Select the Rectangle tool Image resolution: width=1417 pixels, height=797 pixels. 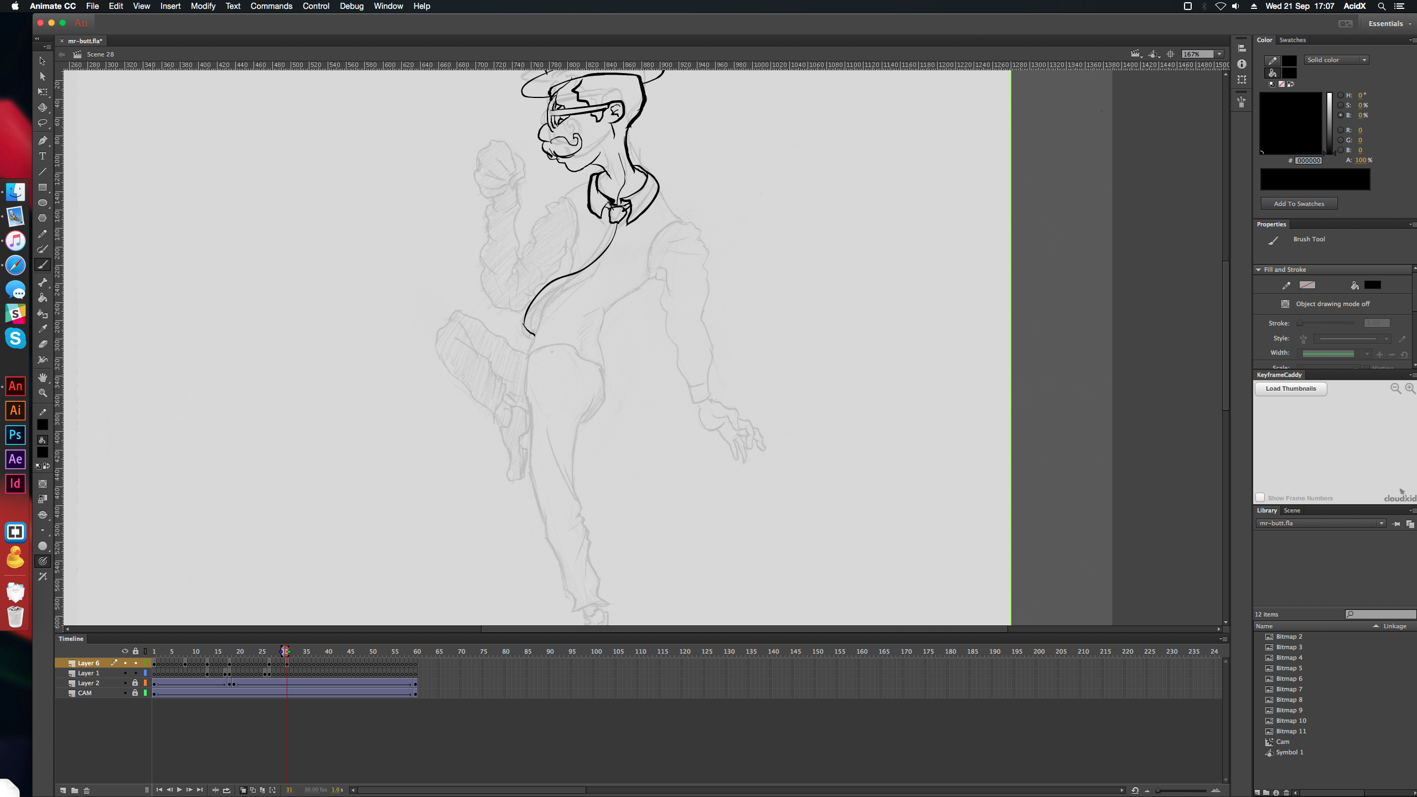(43, 187)
